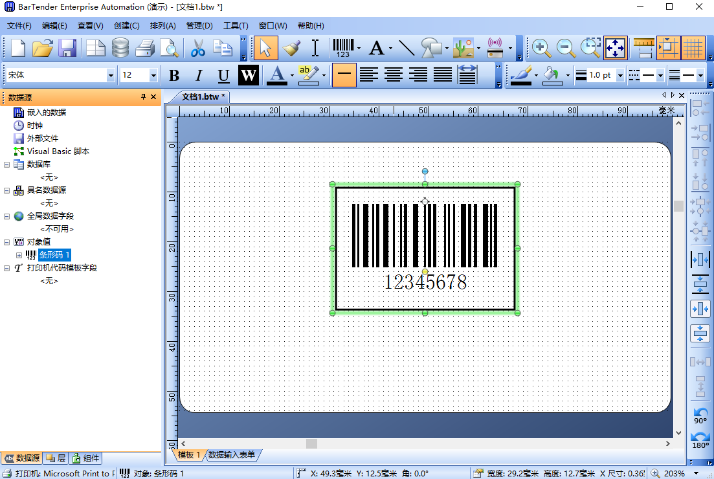This screenshot has height=479, width=714.
Task: Open a file with the folder icon
Action: 42,48
